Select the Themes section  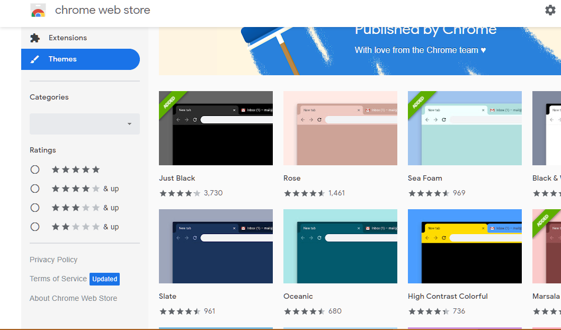pos(81,59)
